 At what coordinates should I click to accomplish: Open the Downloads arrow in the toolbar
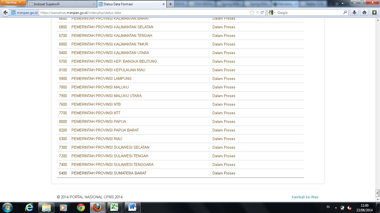coord(354,13)
